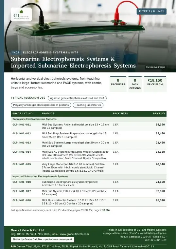Click Maxi Sub System Large model description
The image size is (176, 249).
pos(75,144)
